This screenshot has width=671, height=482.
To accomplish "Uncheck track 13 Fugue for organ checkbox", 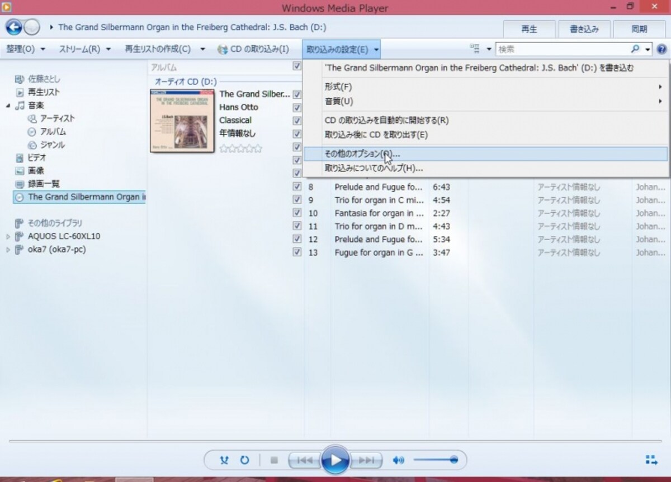I will click(x=297, y=252).
